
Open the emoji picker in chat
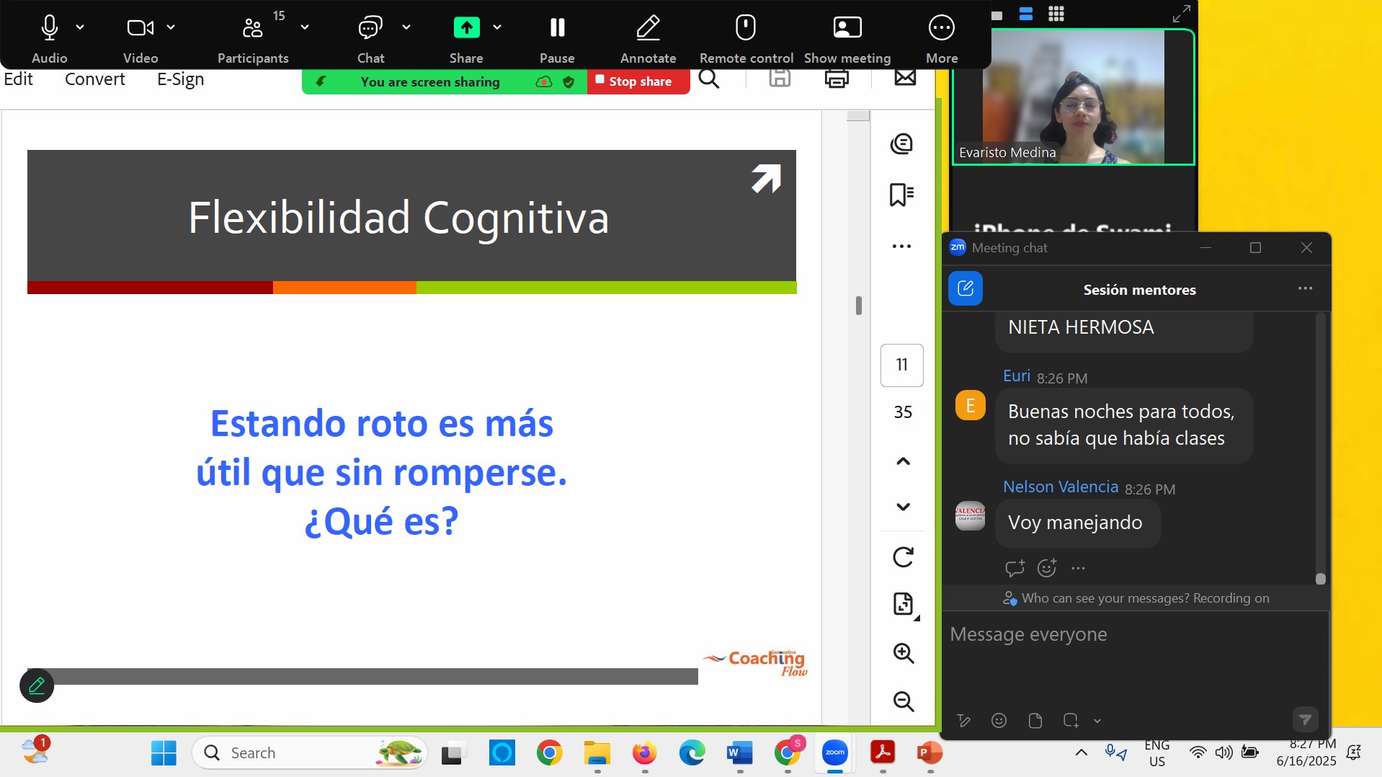(999, 720)
